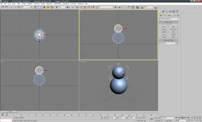202x122 pixels.
Task: Open the Modifiers menu
Action: [30, 4]
